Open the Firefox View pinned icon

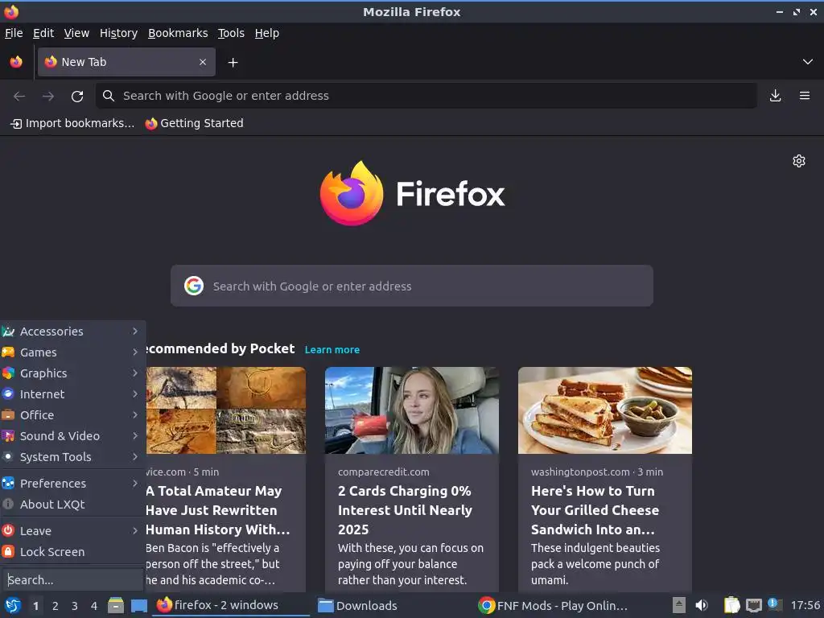click(x=16, y=62)
